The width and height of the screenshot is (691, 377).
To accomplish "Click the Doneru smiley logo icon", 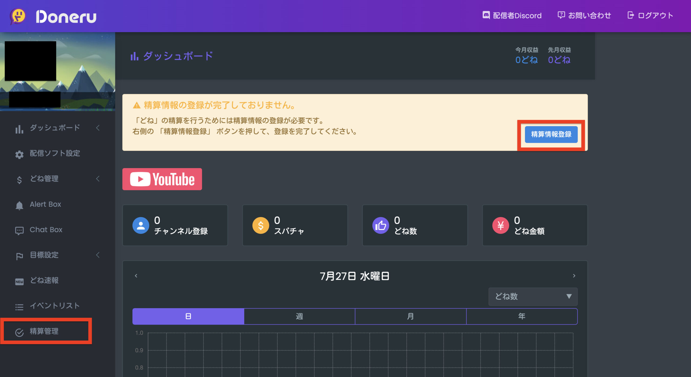I will click(18, 16).
